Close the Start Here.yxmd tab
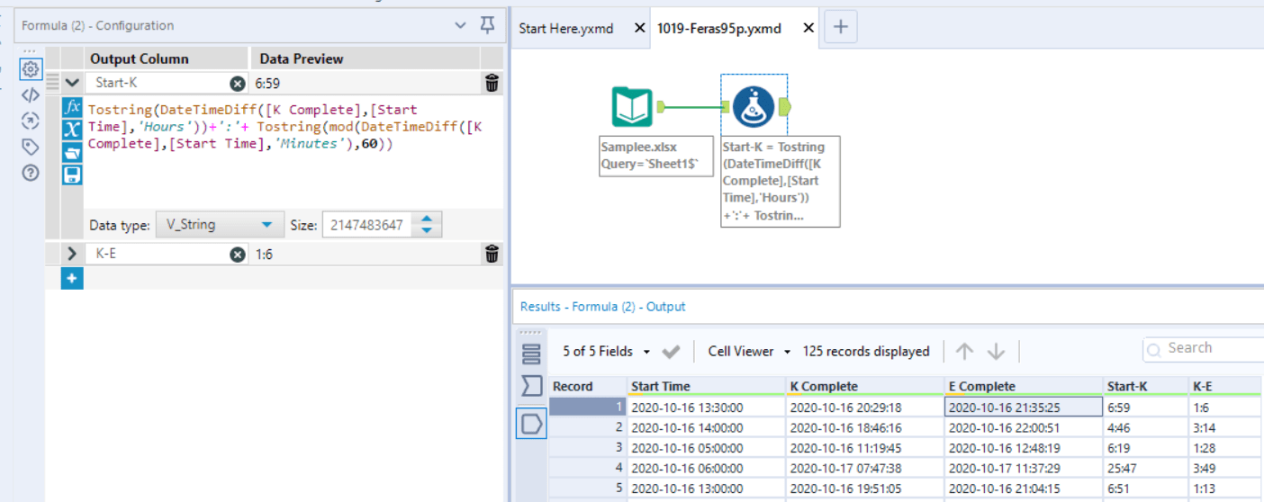The width and height of the screenshot is (1264, 502). tap(639, 28)
